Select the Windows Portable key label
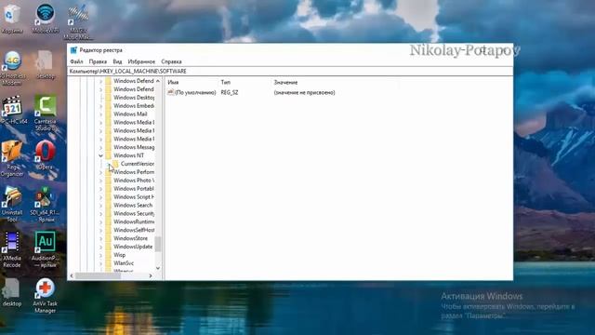Viewport: 595px width, 335px height. [x=134, y=188]
